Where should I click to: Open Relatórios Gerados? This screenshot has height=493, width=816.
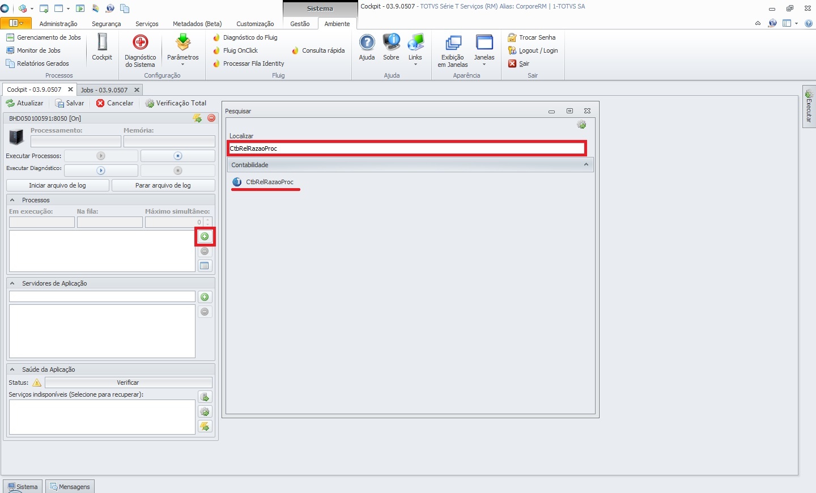click(37, 63)
